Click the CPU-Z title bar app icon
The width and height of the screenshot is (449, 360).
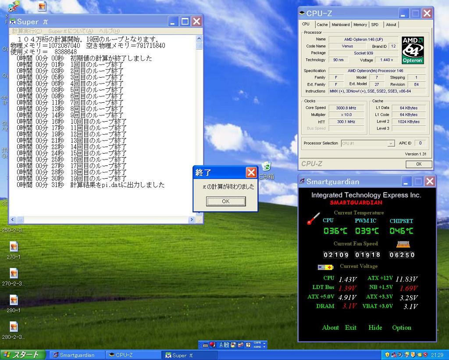(x=302, y=13)
